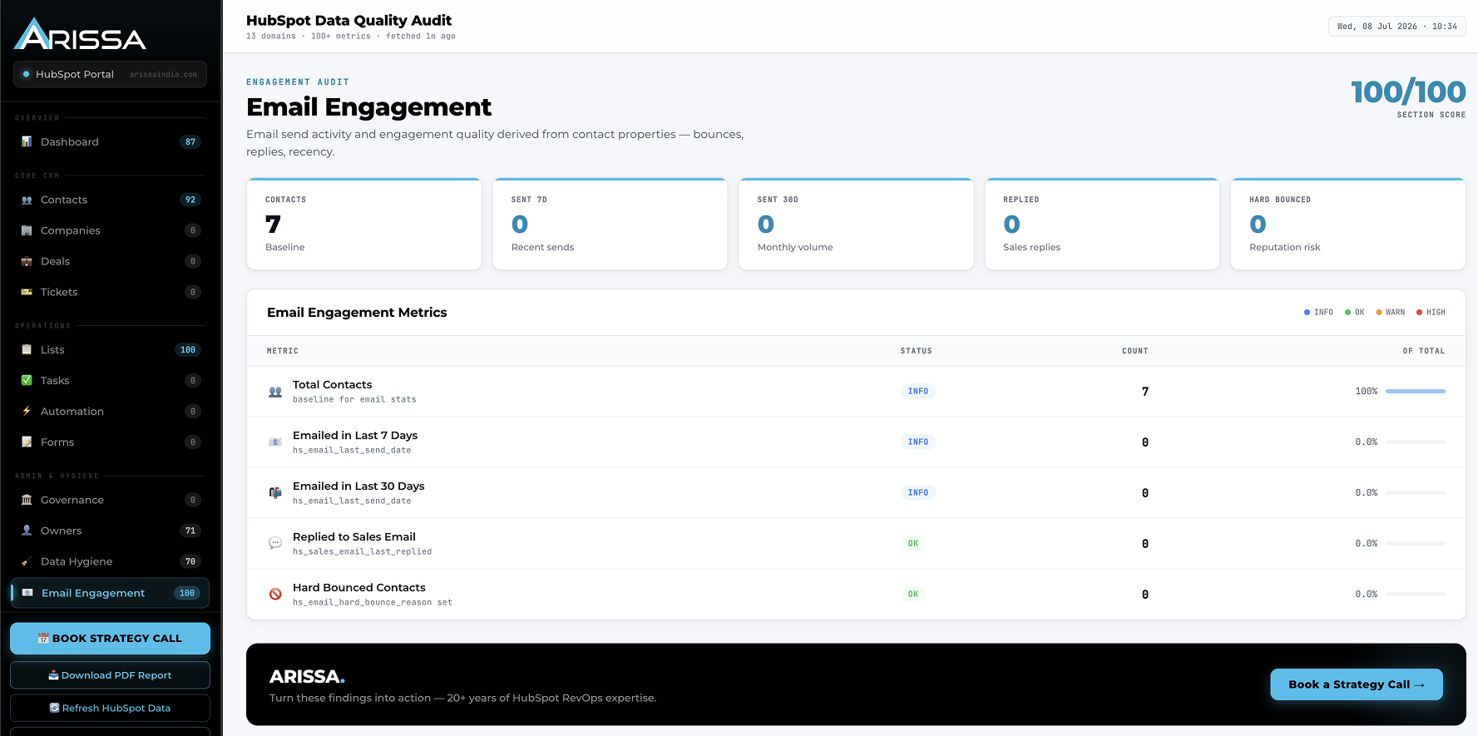Click the Total Contacts 100% progress bar
Viewport: 1478px width, 736px height.
(x=1416, y=392)
